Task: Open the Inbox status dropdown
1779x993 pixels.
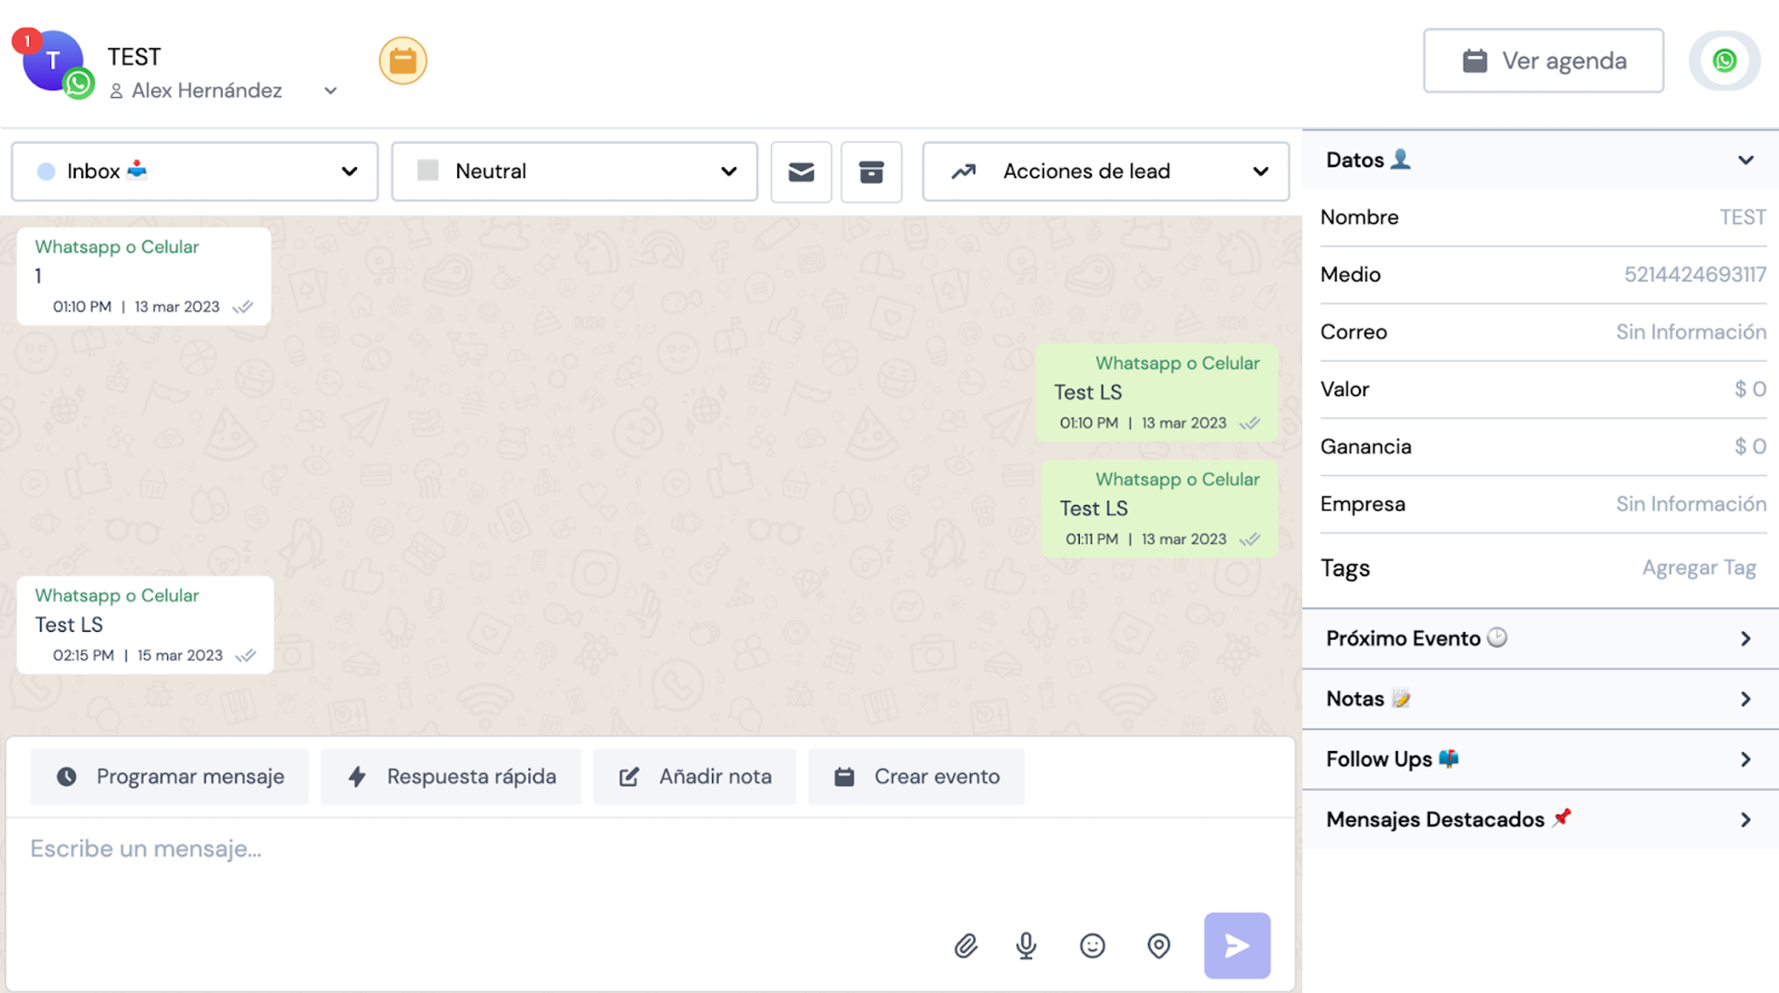Action: [195, 171]
